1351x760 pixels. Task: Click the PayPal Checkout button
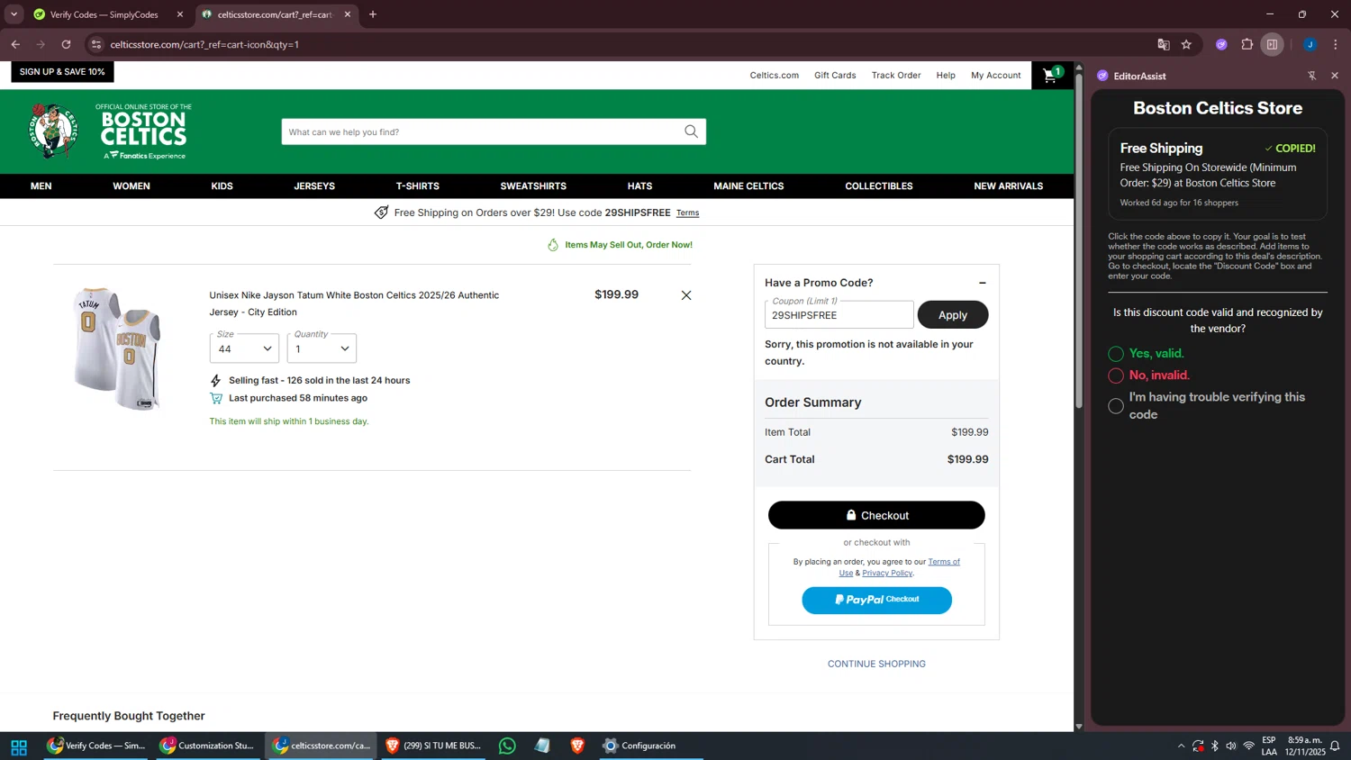tap(876, 600)
